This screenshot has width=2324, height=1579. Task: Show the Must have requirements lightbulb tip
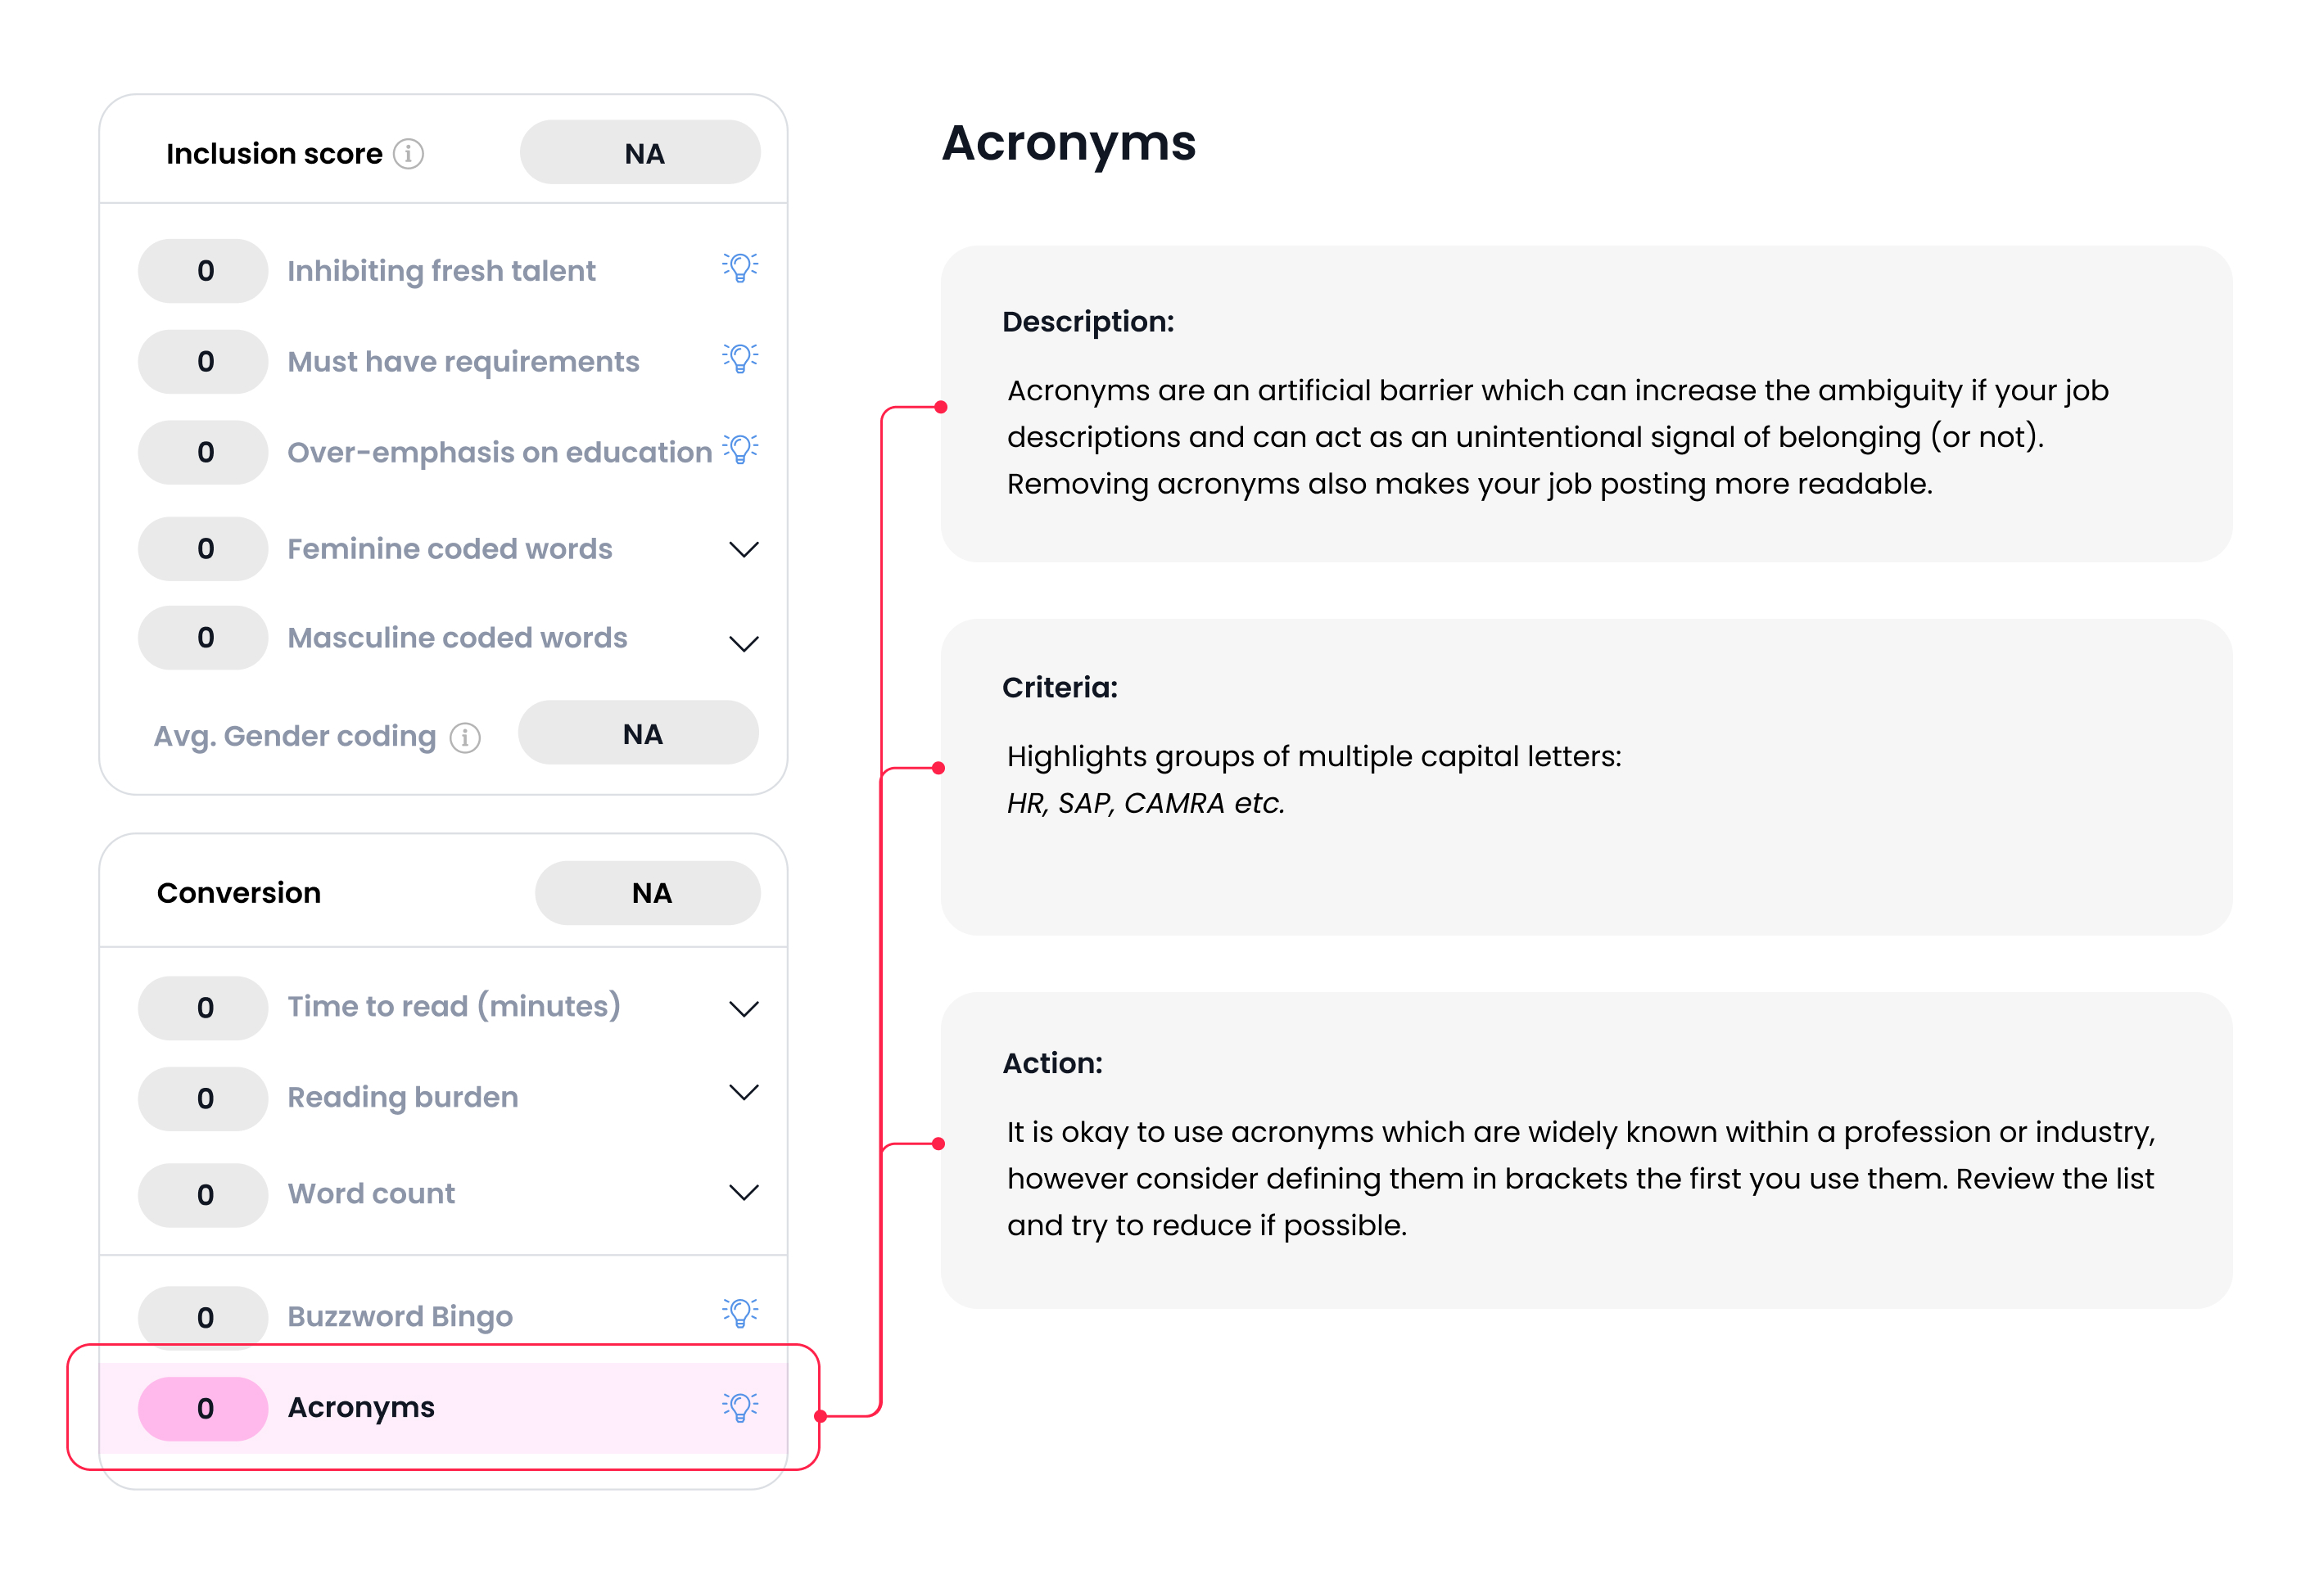click(740, 358)
